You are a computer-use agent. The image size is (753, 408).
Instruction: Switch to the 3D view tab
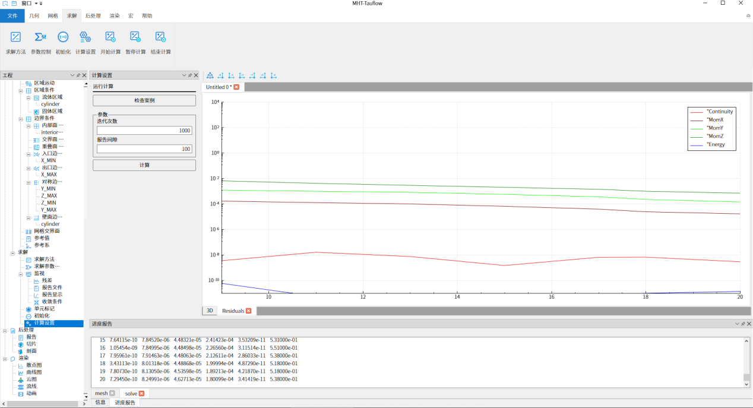(209, 311)
